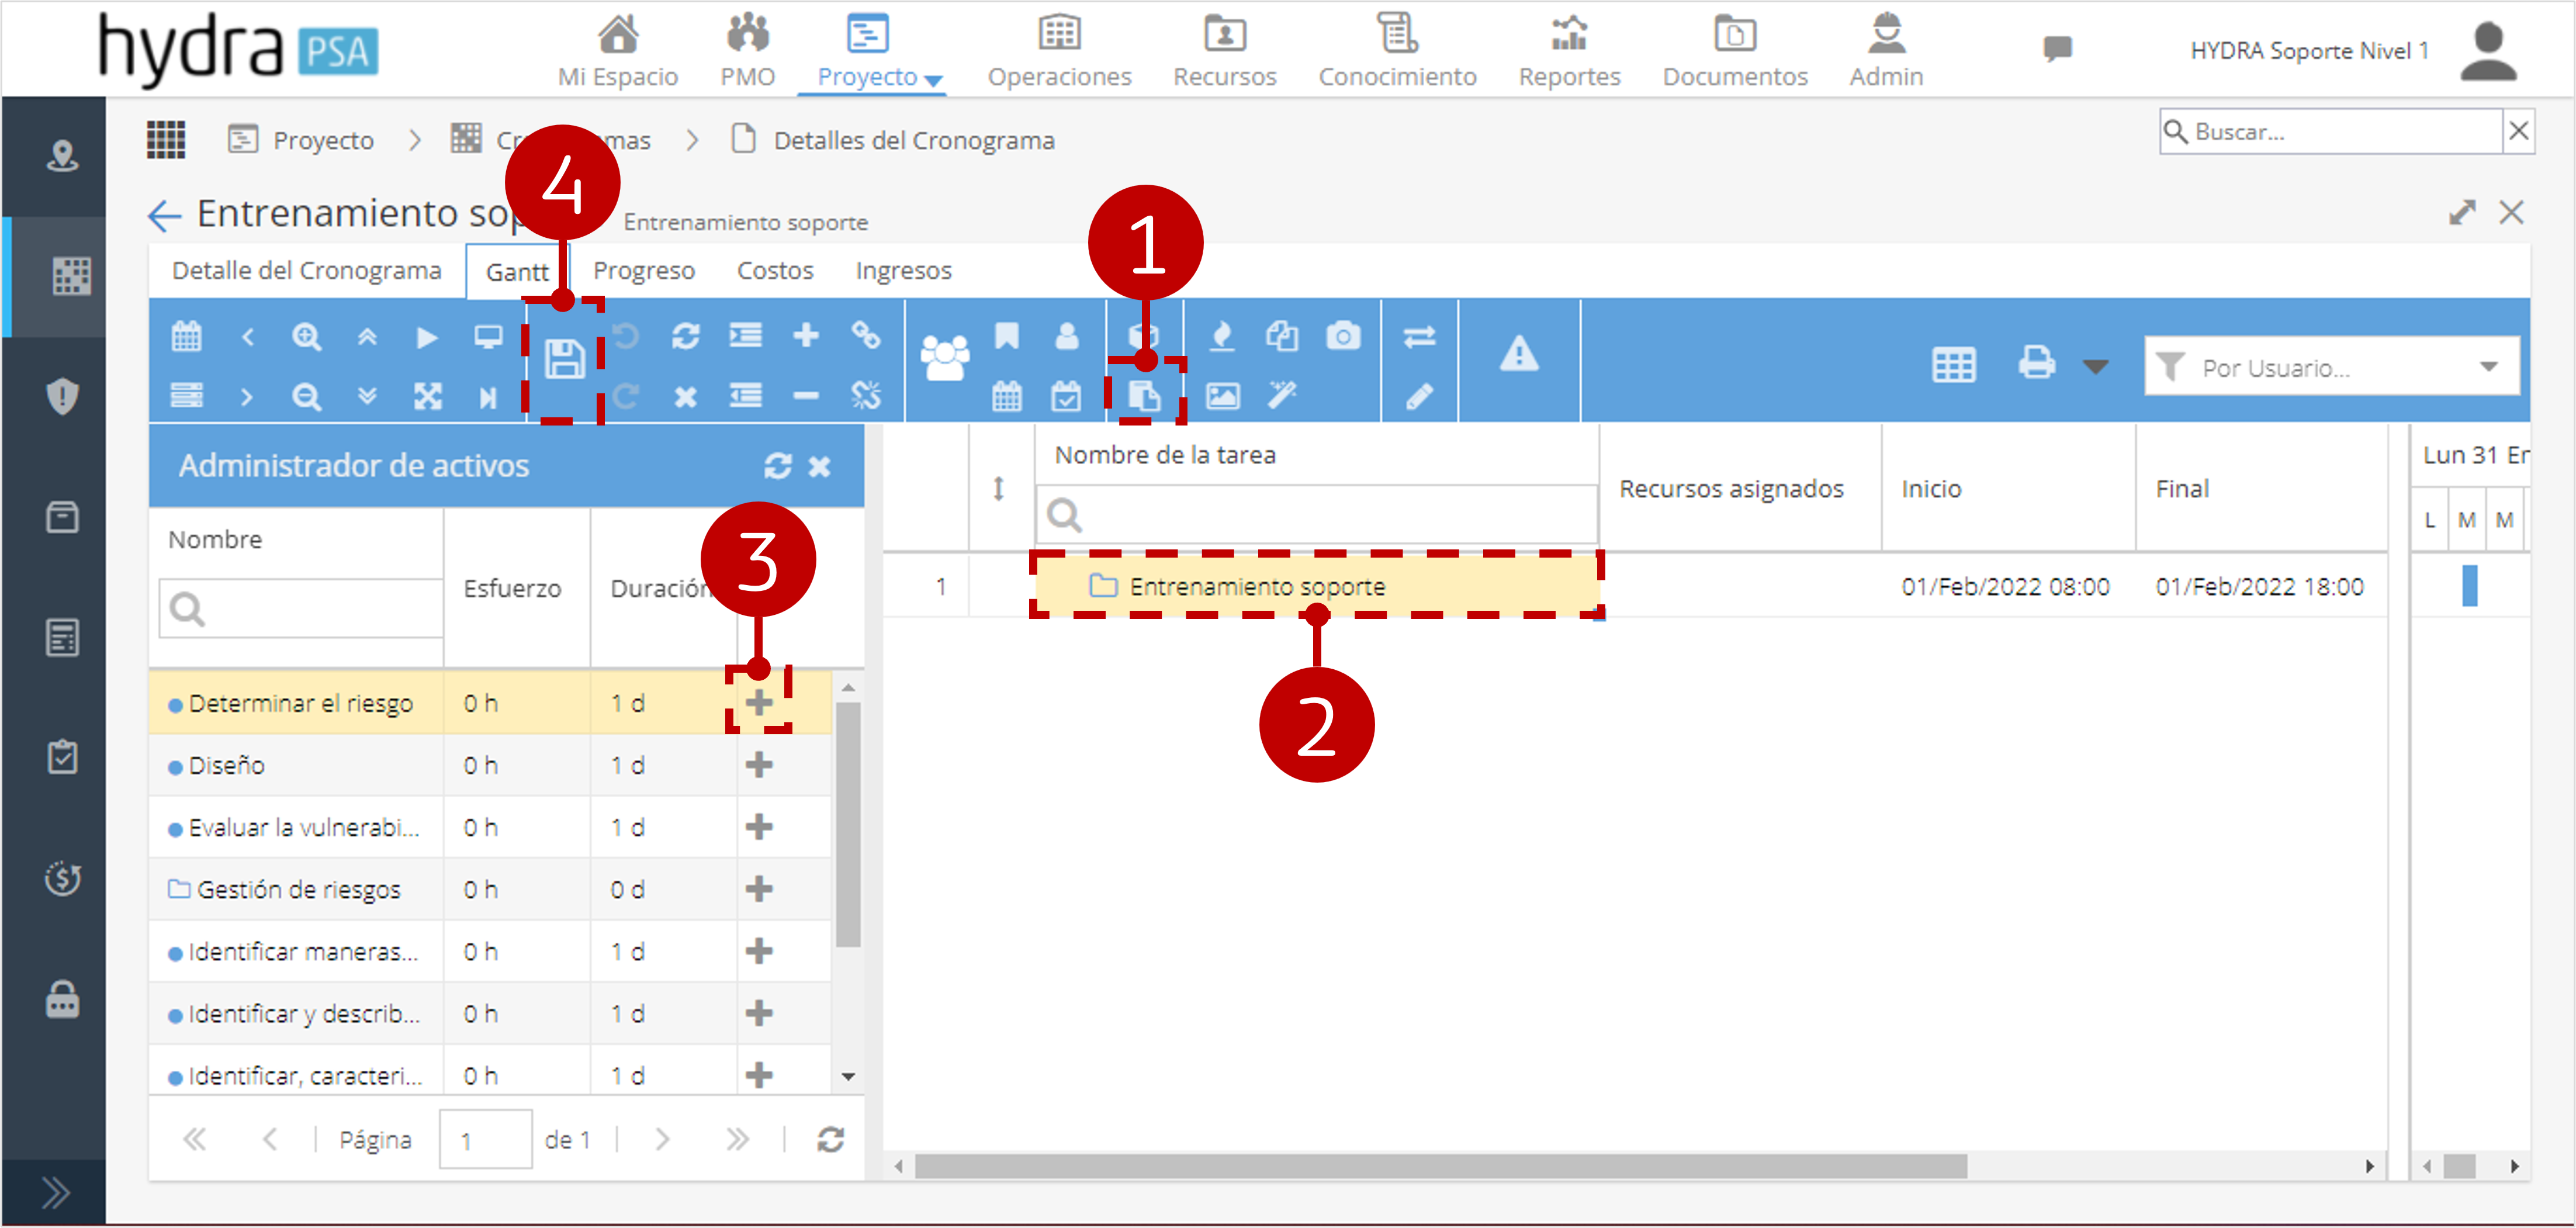Expand the left sidebar chevrons

(55, 1192)
